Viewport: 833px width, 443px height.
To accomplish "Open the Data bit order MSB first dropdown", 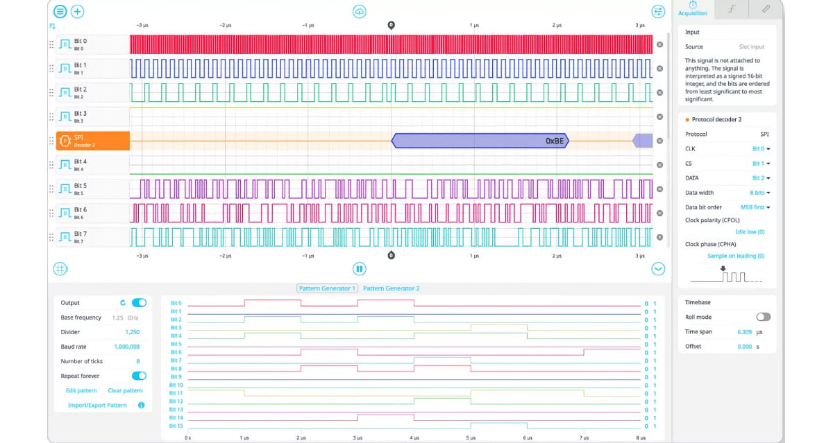I will 755,207.
